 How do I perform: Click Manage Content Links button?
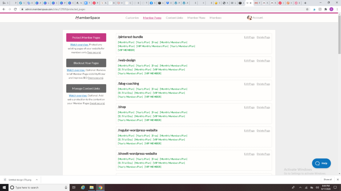(x=86, y=88)
